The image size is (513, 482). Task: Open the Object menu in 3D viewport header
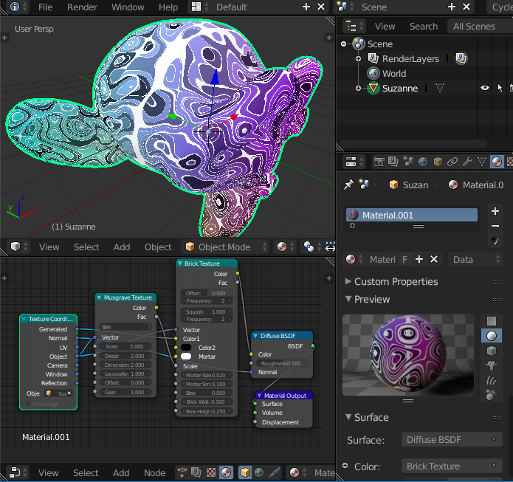(158, 247)
